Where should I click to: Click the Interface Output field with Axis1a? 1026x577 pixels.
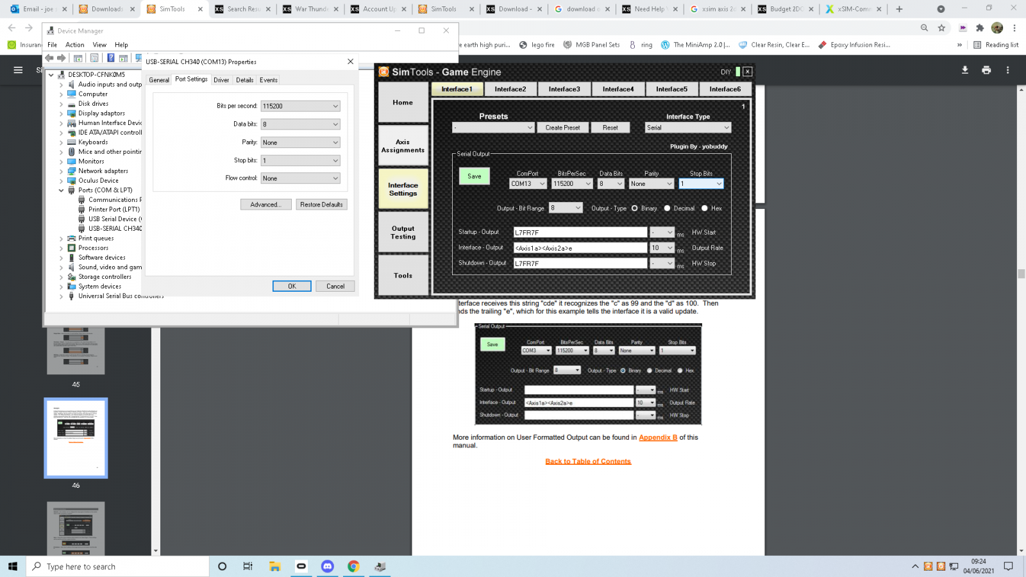580,248
